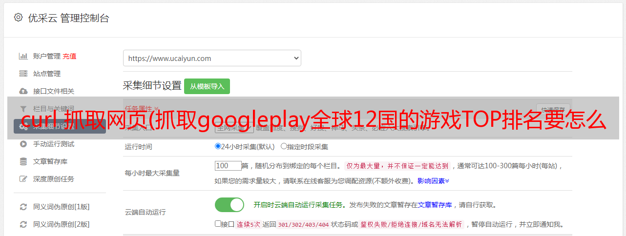Open 账户管理 in the sidebar
626x236 pixels.
pyautogui.click(x=47, y=56)
